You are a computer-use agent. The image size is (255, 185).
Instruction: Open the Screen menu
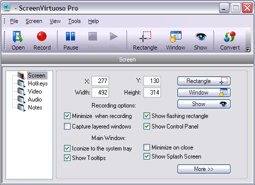[34, 21]
